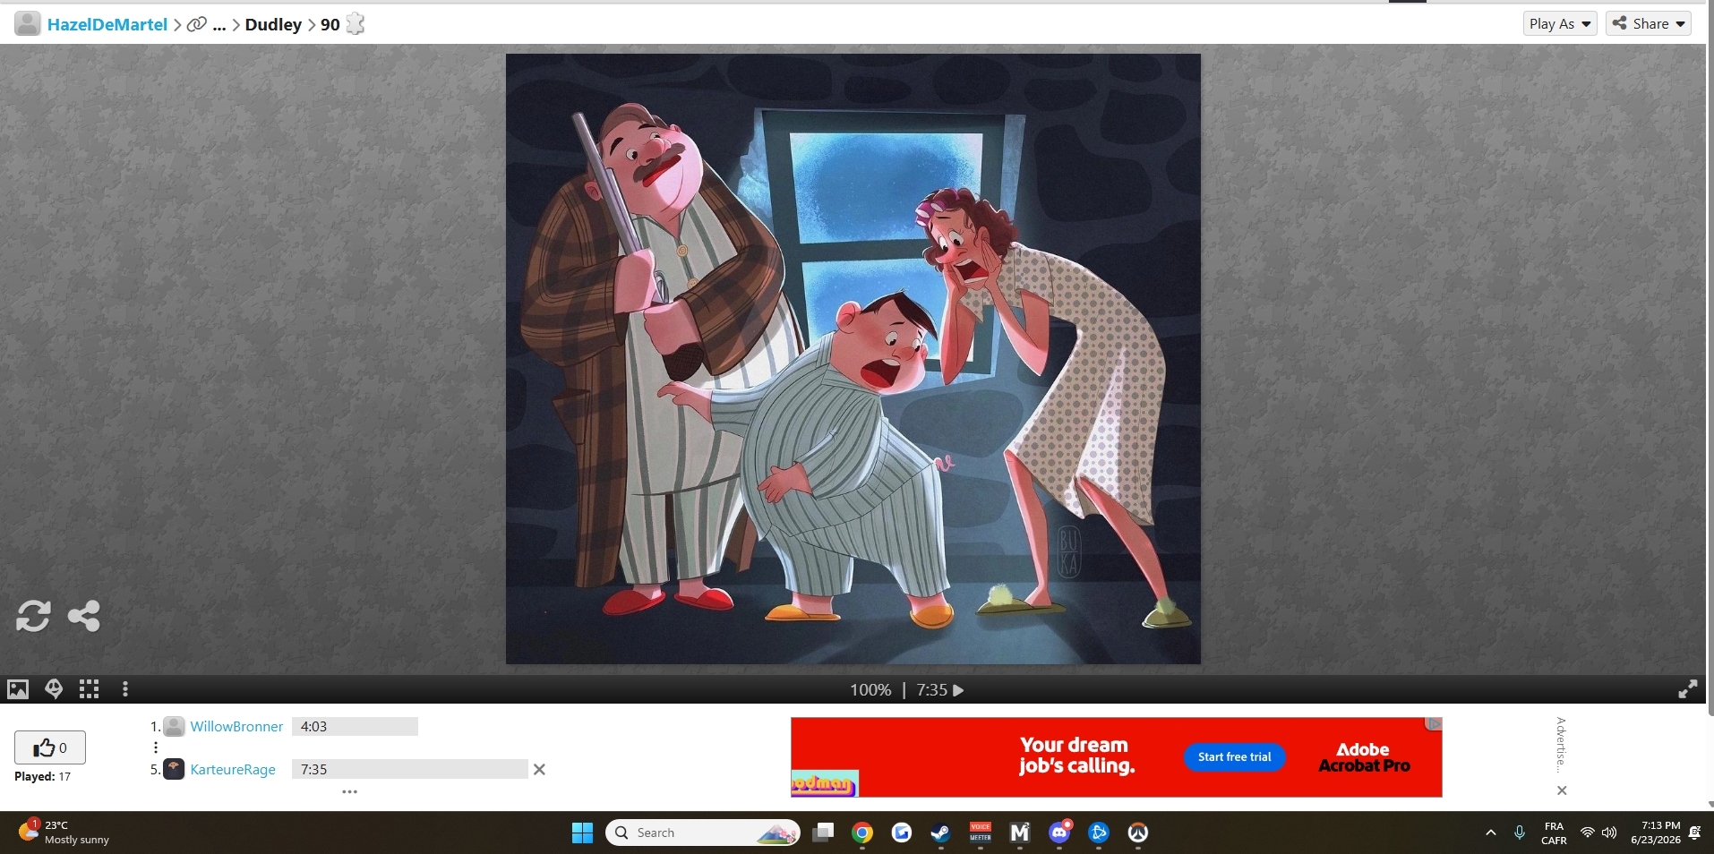Image resolution: width=1714 pixels, height=854 pixels.
Task: Open the notifications bell icon
Action: pos(1695,833)
